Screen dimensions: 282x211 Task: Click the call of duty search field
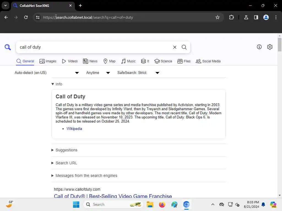coord(95,47)
